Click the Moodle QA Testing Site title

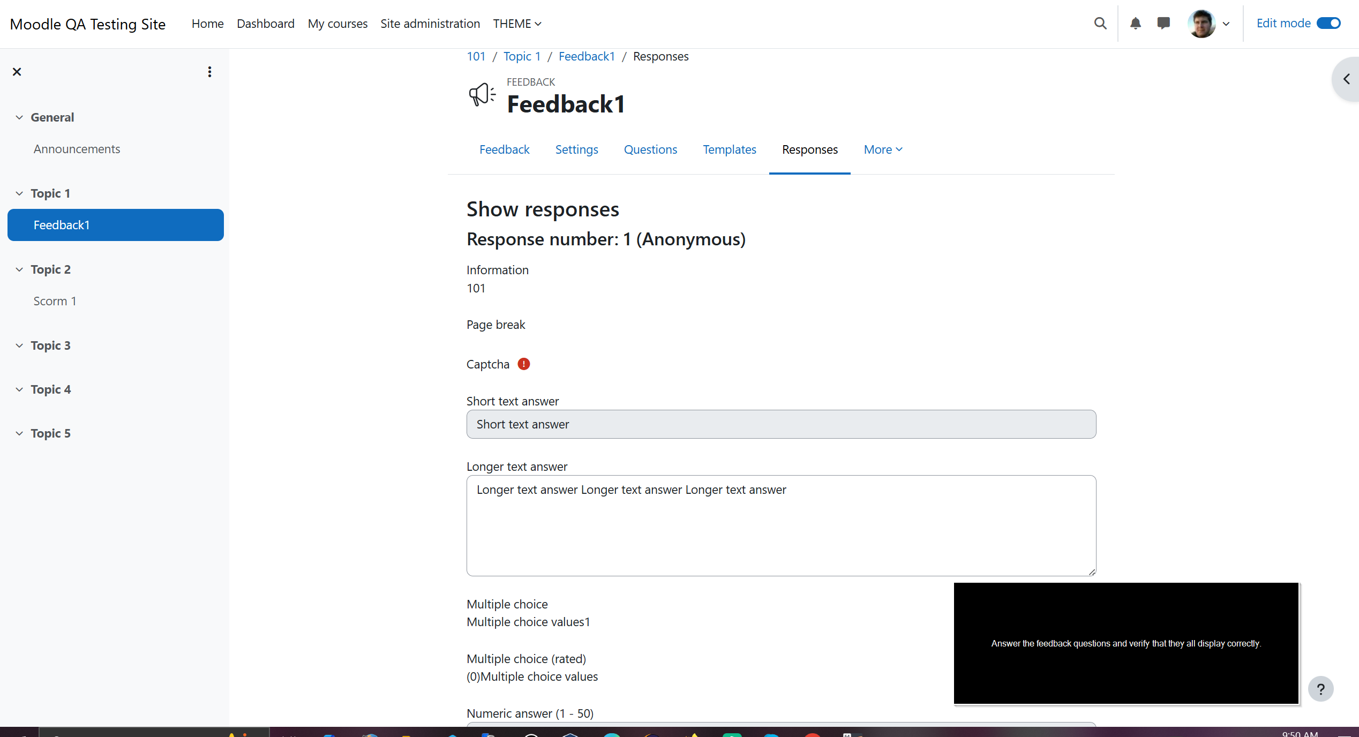click(88, 24)
